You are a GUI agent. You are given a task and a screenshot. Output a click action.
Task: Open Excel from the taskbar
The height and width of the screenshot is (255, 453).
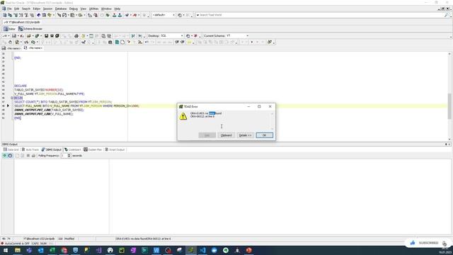point(52,250)
